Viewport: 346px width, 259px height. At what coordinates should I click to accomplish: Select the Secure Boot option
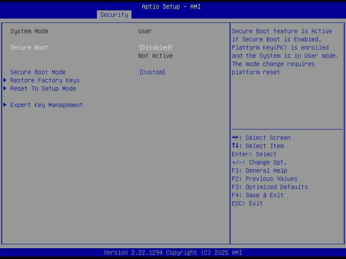click(x=29, y=47)
